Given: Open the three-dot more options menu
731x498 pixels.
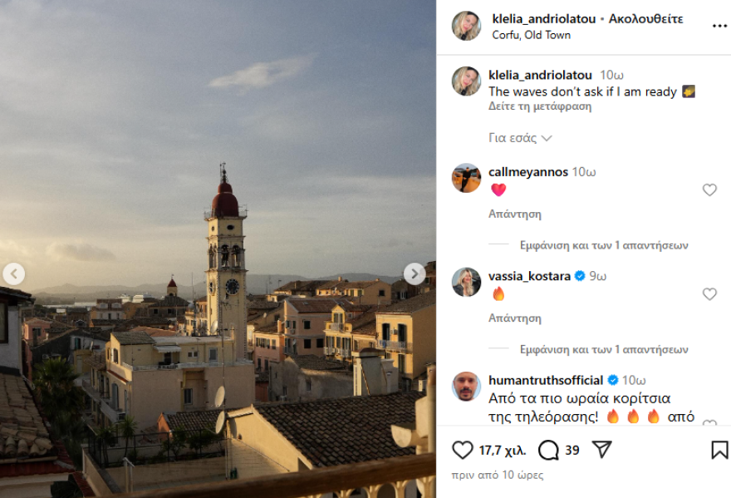Looking at the screenshot, I should click(719, 26).
